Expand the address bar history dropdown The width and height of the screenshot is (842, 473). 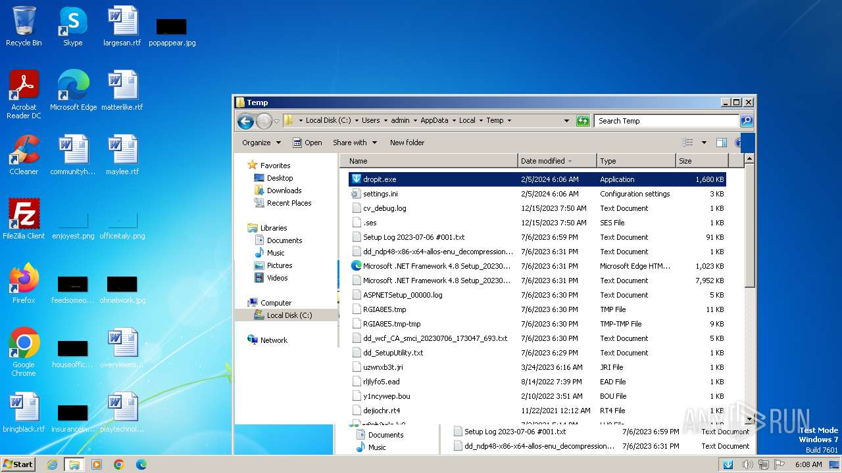tap(566, 121)
